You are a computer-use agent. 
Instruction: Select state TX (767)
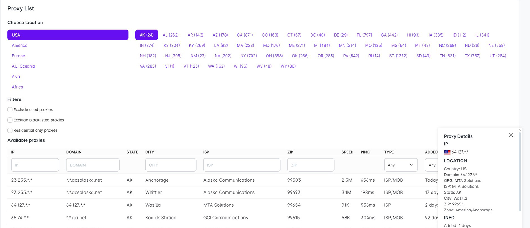pos(472,56)
